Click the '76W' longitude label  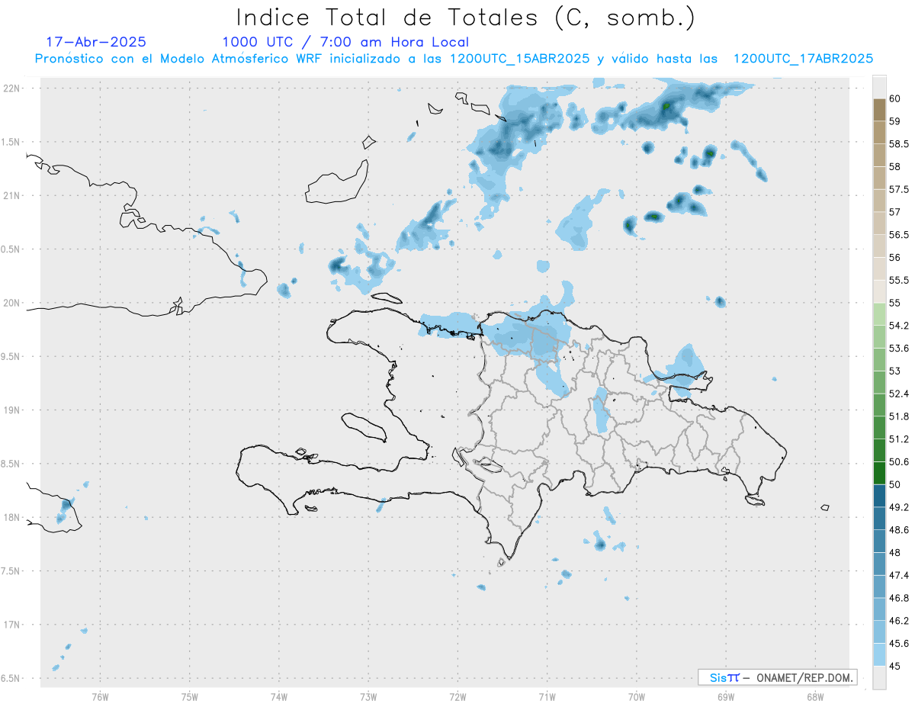click(x=100, y=697)
